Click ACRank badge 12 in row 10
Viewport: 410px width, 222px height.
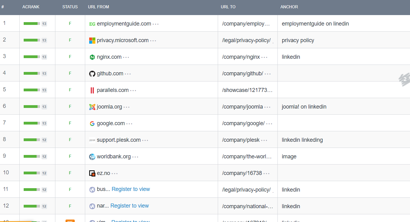(44, 173)
